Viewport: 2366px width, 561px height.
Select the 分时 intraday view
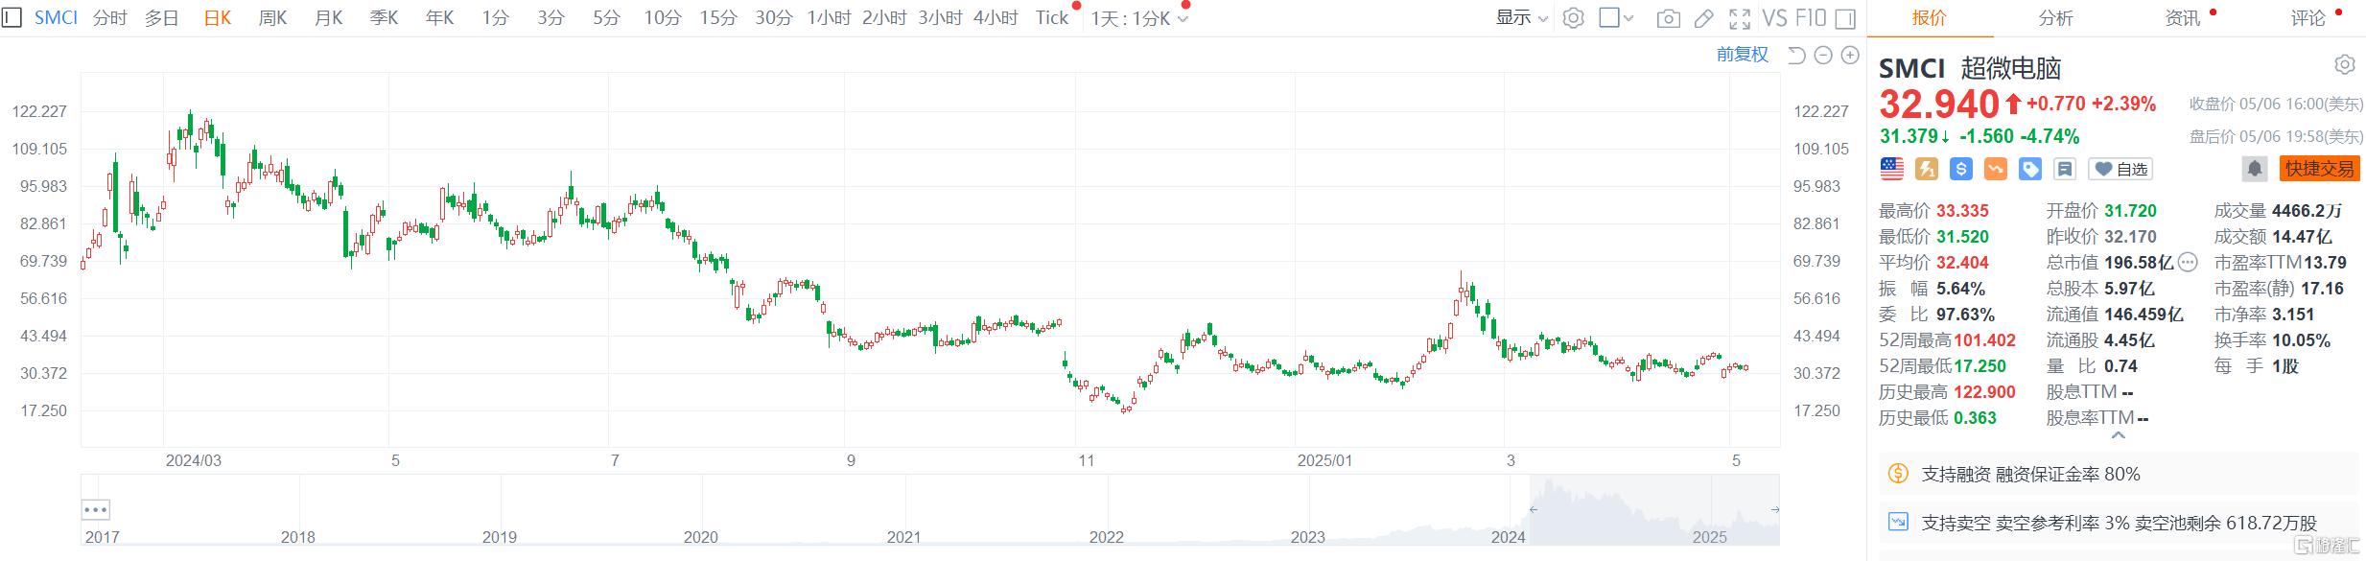tap(110, 18)
